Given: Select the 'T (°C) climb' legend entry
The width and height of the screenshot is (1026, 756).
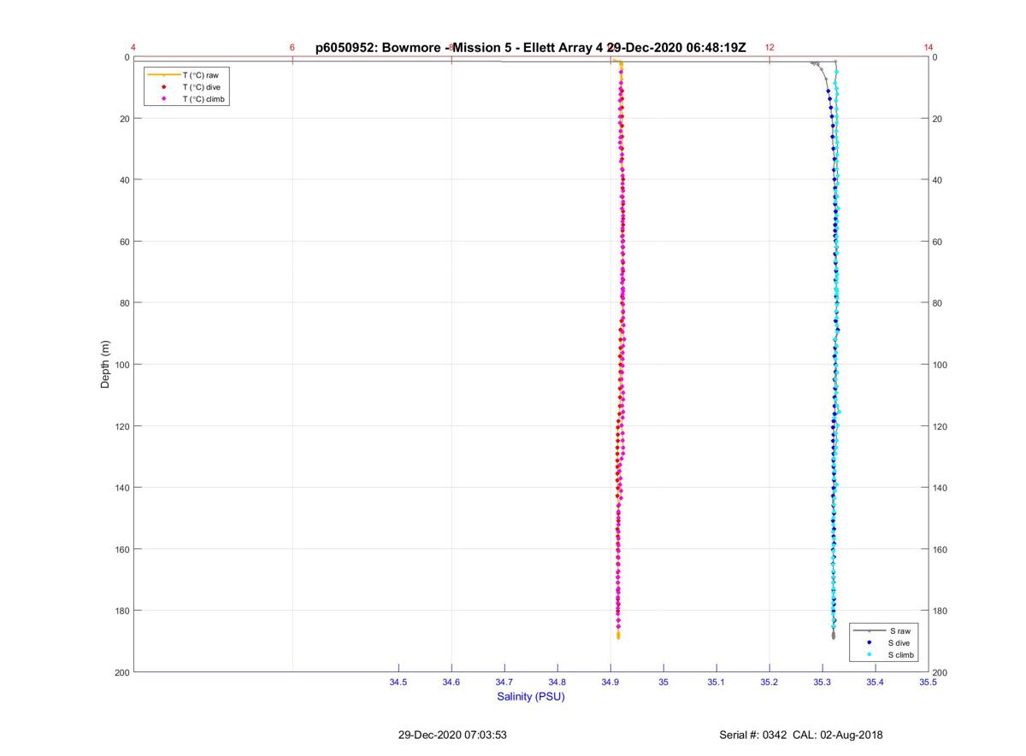Looking at the screenshot, I should pos(203,99).
